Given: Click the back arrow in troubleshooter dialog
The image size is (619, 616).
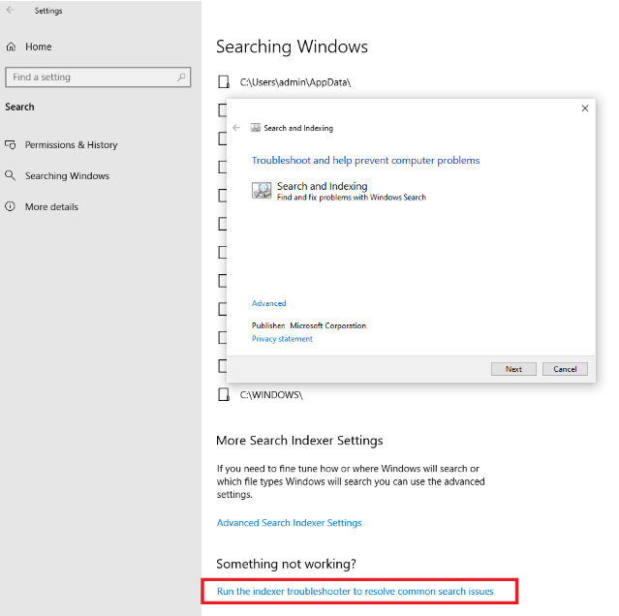Looking at the screenshot, I should 236,128.
